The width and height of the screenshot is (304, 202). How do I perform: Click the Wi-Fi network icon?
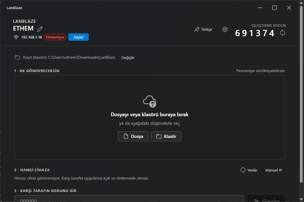pos(16,37)
